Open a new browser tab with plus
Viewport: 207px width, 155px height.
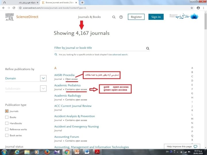click(82, 3)
